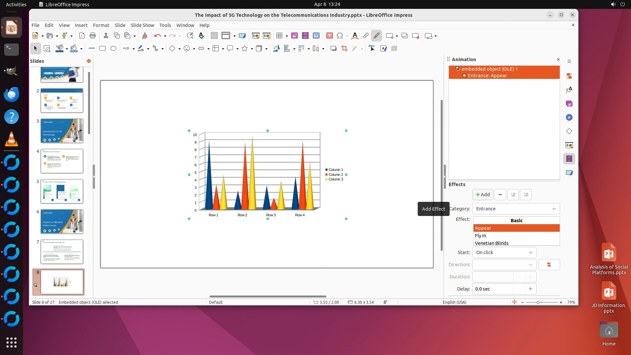The image size is (631, 355).
Task: Select the Rectangle shape tool
Action: [x=103, y=49]
